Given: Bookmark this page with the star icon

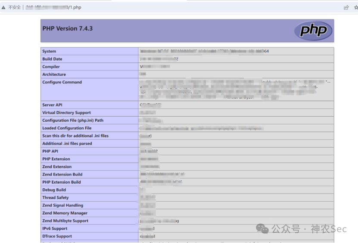Looking at the screenshot, I should [x=356, y=7].
